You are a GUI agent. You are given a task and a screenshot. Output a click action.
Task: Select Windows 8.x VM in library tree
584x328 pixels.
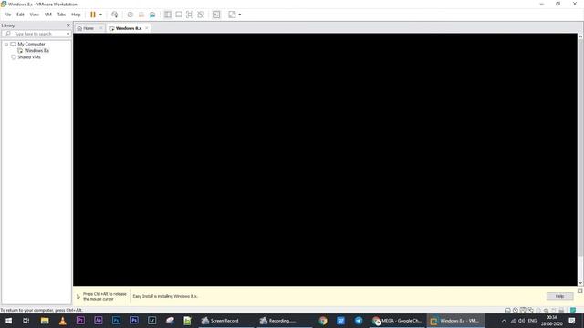coord(36,51)
